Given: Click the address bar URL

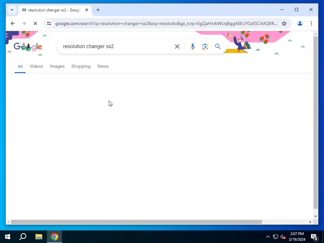Looking at the screenshot, I should 166,23.
